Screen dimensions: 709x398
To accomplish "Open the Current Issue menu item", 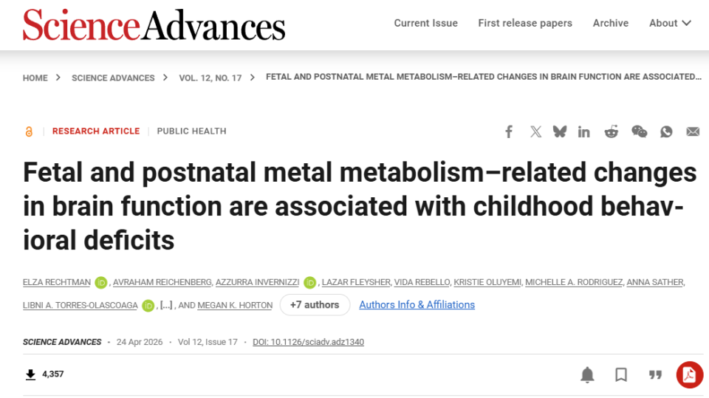I will tap(425, 23).
